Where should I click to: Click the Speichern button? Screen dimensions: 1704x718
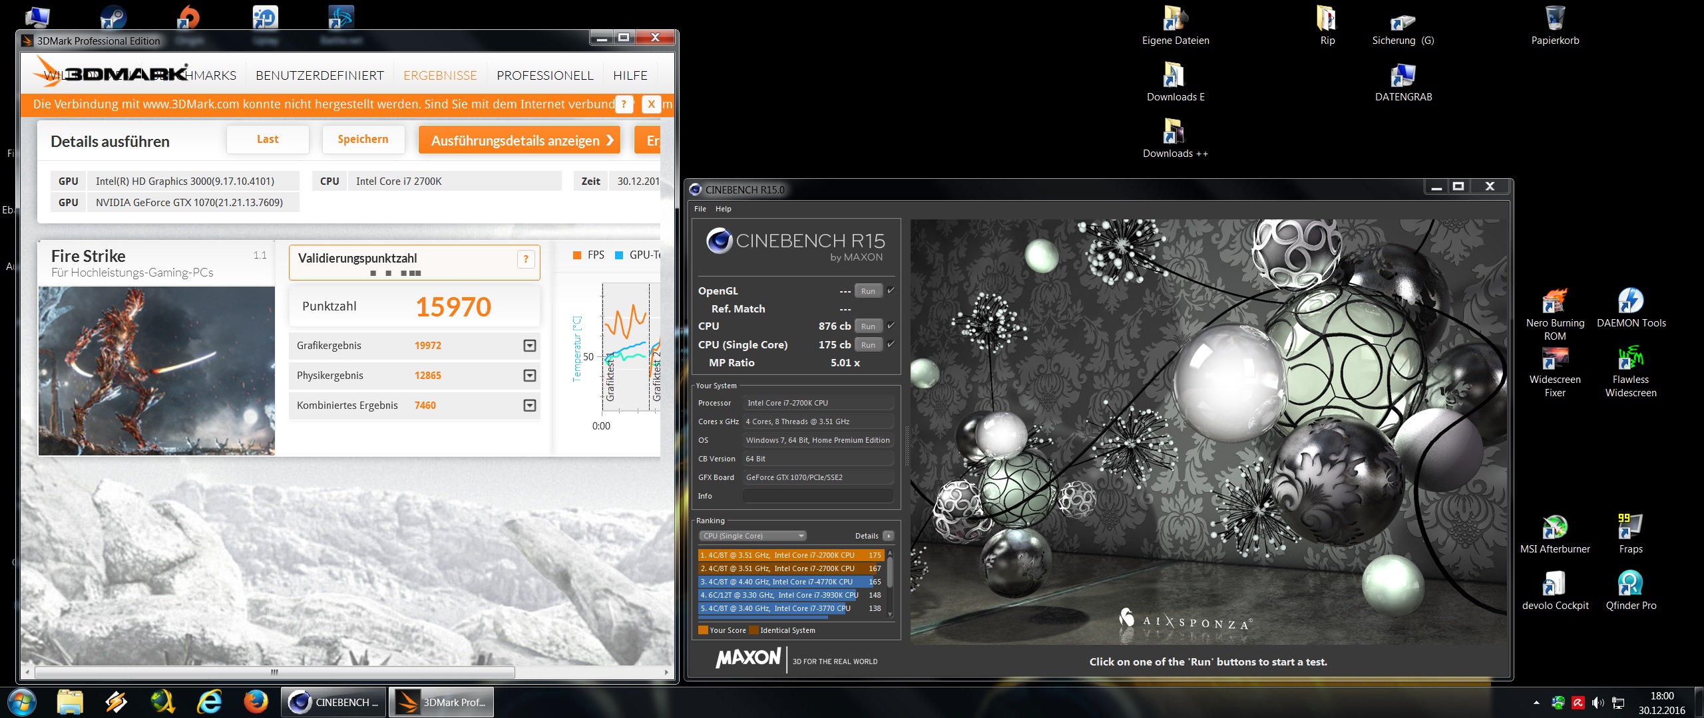tap(363, 140)
